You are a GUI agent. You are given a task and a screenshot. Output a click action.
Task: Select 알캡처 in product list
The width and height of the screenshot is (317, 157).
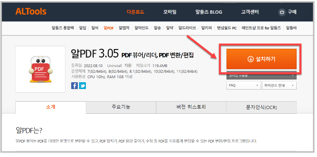124,28
